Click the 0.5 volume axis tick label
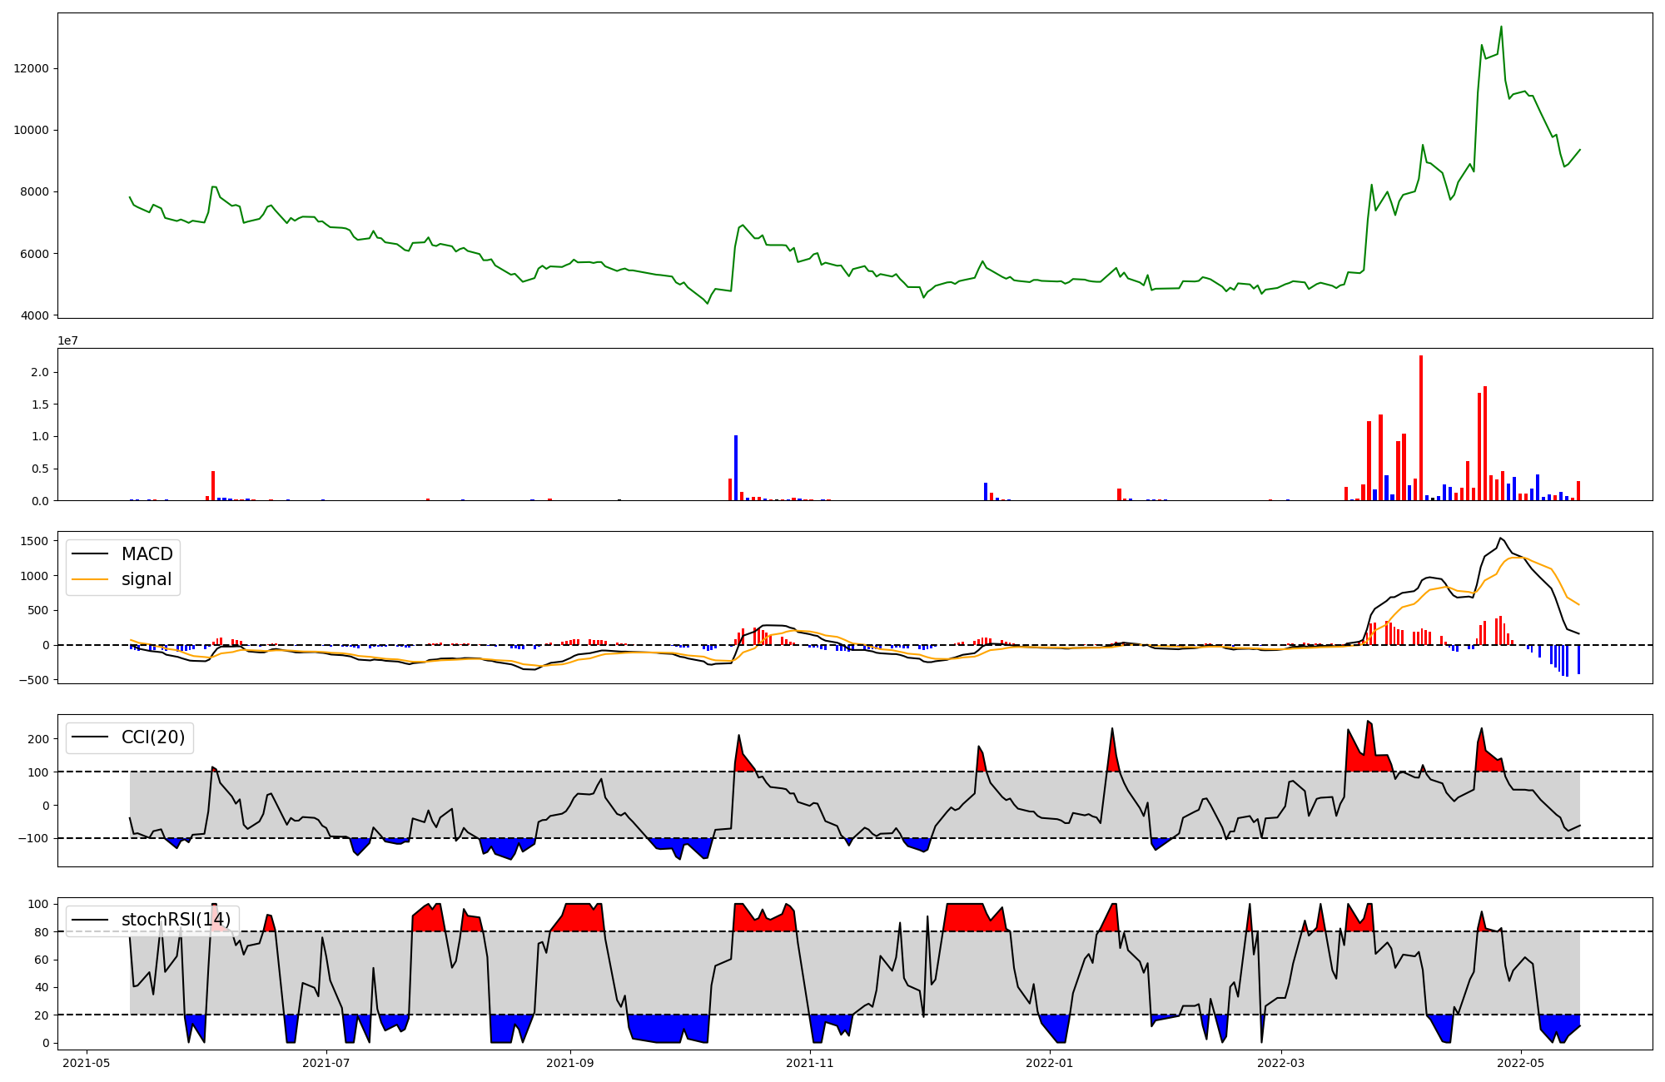This screenshot has height=1082, width=1665. click(42, 469)
